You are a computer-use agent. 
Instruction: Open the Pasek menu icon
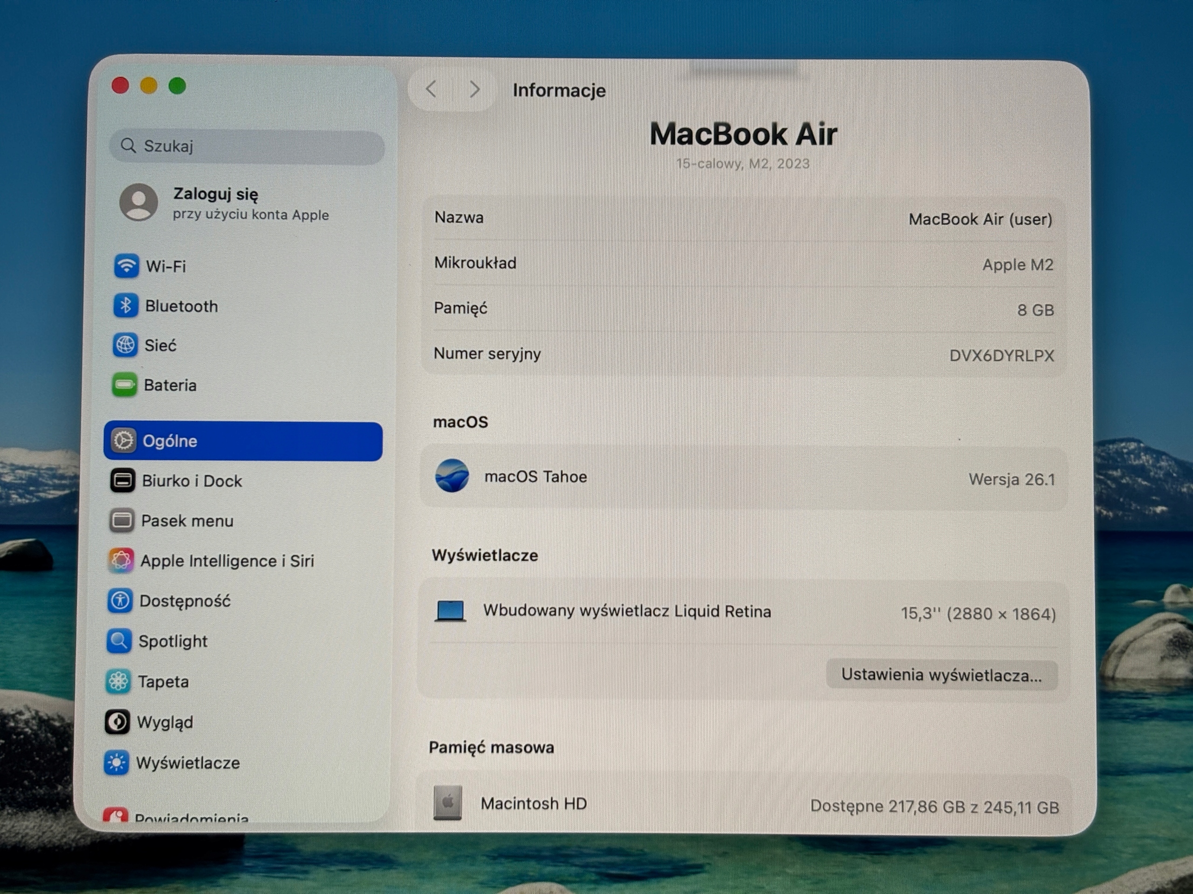122,521
